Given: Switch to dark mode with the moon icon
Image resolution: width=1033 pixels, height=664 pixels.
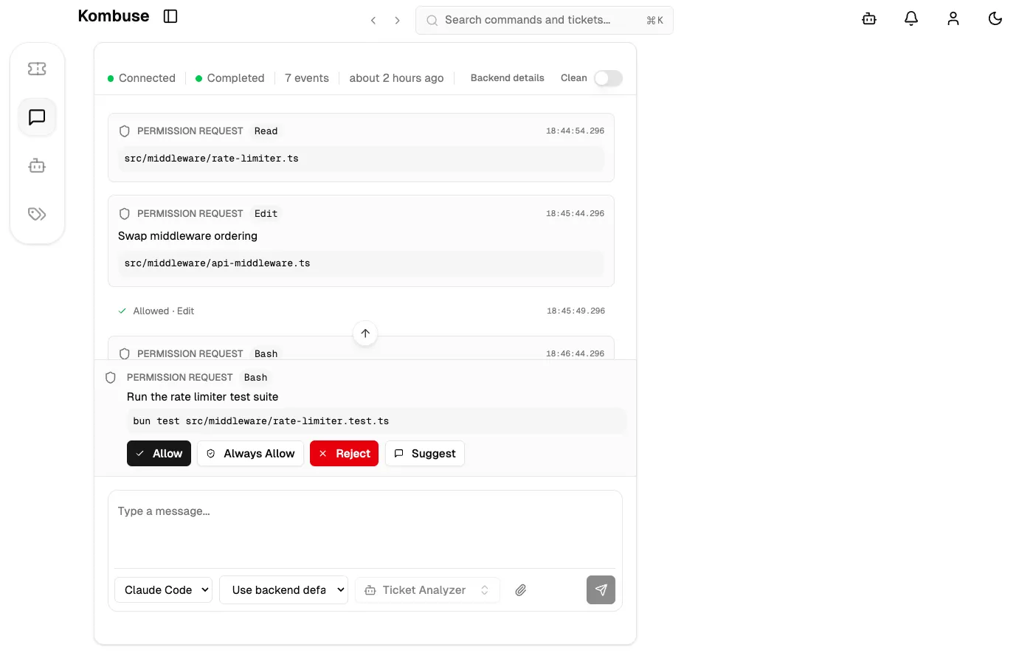Looking at the screenshot, I should (x=995, y=18).
